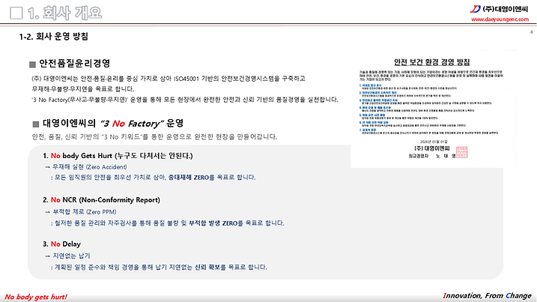537x302 pixels.
Task: Select the '3. No Delay' line
Action: 61,244
